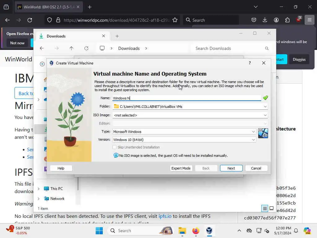Select the WinWorld IBM OS2 2.1 Firefox tab
Image resolution: width=317 pixels, height=238 pixels.
(48, 7)
